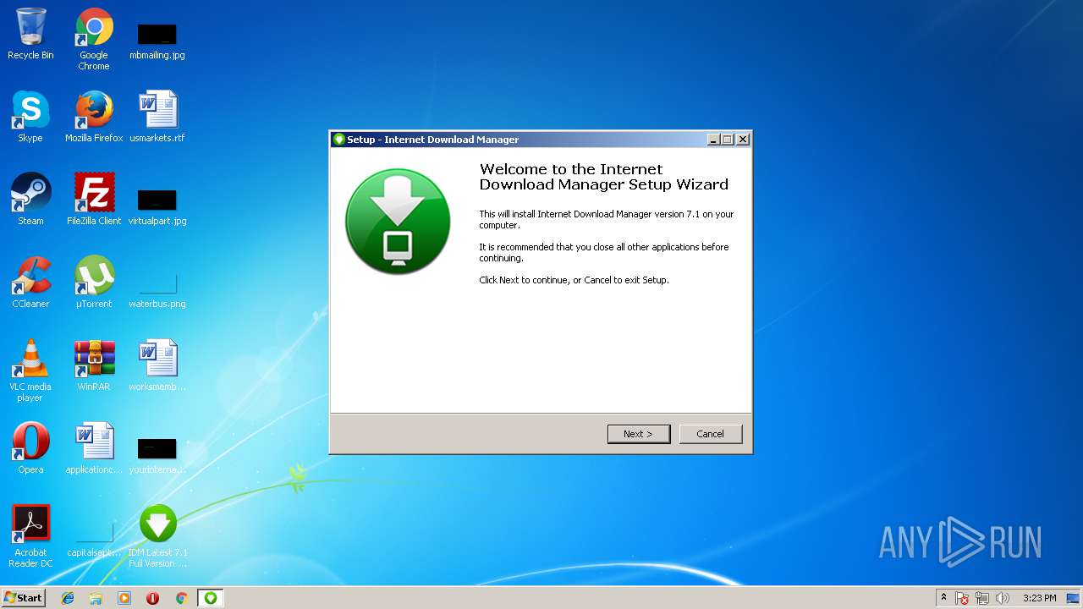Select the VLC media player shortcut

(x=30, y=370)
